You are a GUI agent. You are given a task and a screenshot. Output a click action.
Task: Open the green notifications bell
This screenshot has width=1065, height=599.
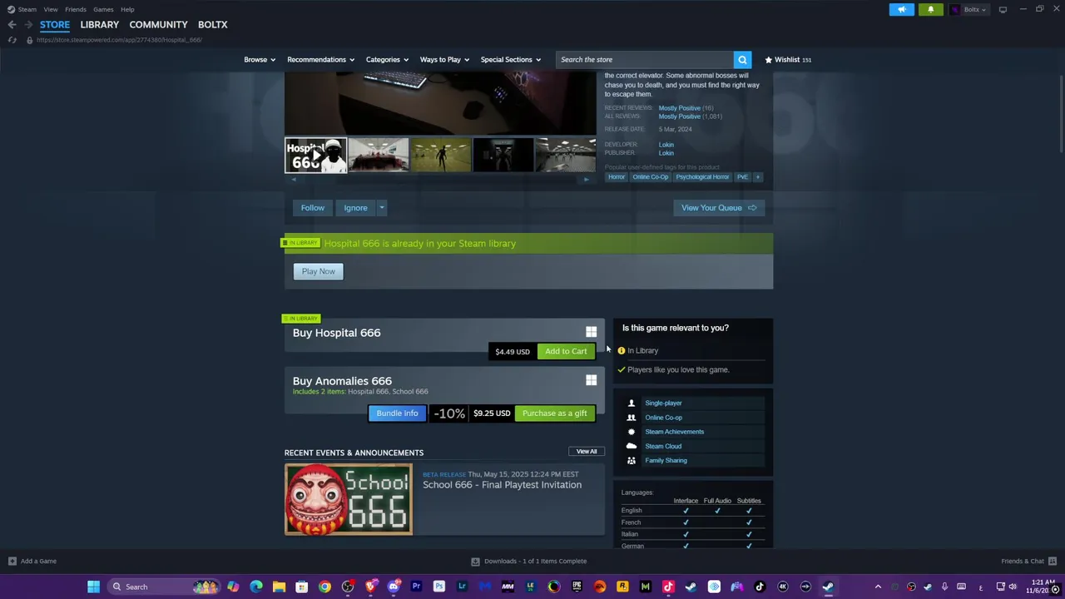930,9
